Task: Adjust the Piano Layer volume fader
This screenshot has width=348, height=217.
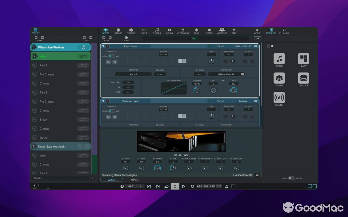Action: 182,61
